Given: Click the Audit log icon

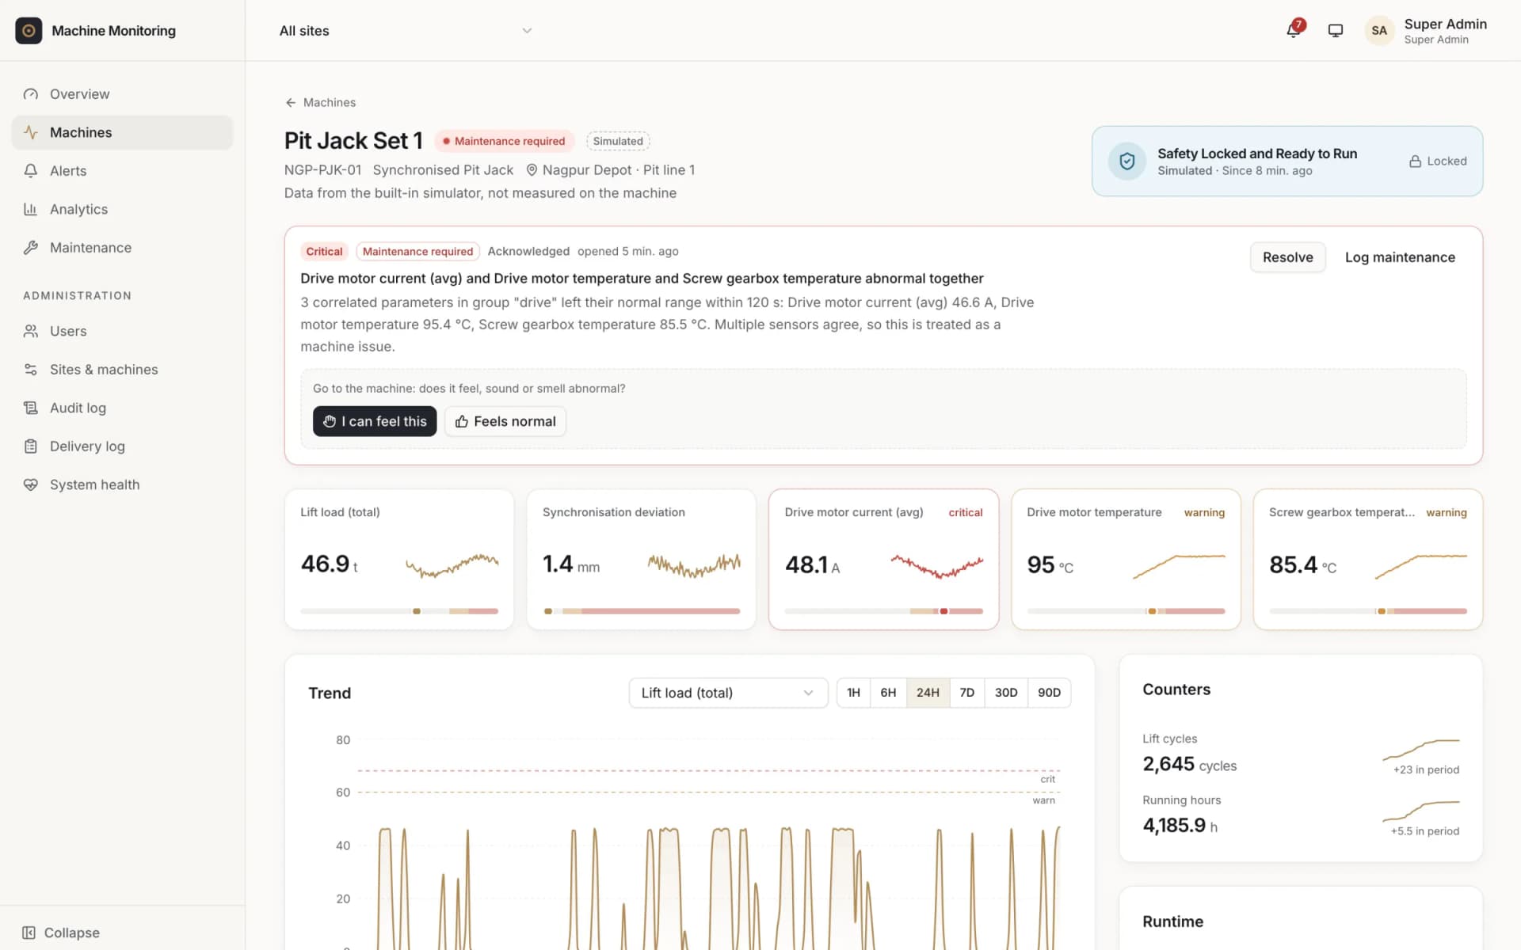Looking at the screenshot, I should click(31, 408).
